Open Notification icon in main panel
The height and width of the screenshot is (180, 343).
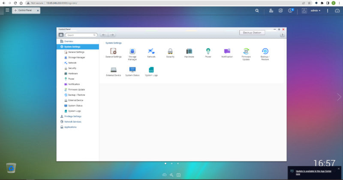tap(227, 51)
